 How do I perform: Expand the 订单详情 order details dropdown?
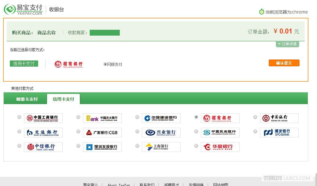(x=287, y=44)
